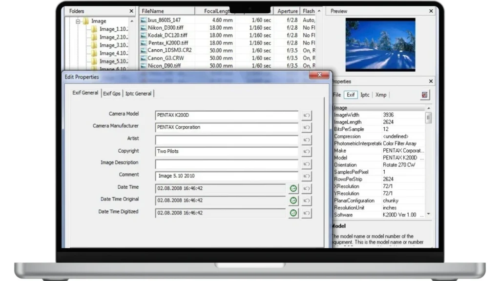Open the Iptc General tab
The height and width of the screenshot is (281, 500).
138,93
